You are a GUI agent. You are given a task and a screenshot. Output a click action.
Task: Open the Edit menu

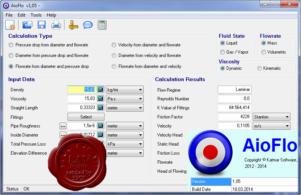click(21, 15)
